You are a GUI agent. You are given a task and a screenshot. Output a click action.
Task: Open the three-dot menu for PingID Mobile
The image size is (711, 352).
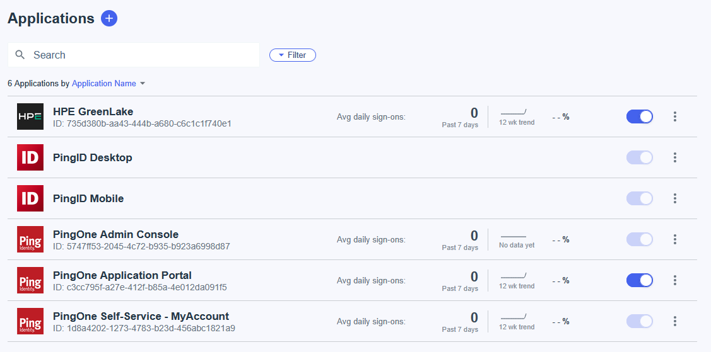(674, 198)
